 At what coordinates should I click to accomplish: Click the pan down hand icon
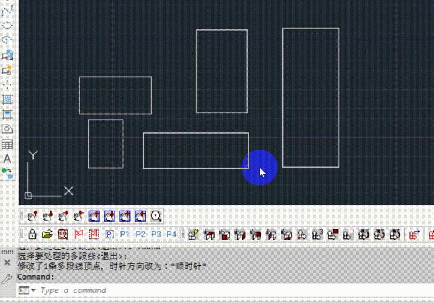click(47, 216)
